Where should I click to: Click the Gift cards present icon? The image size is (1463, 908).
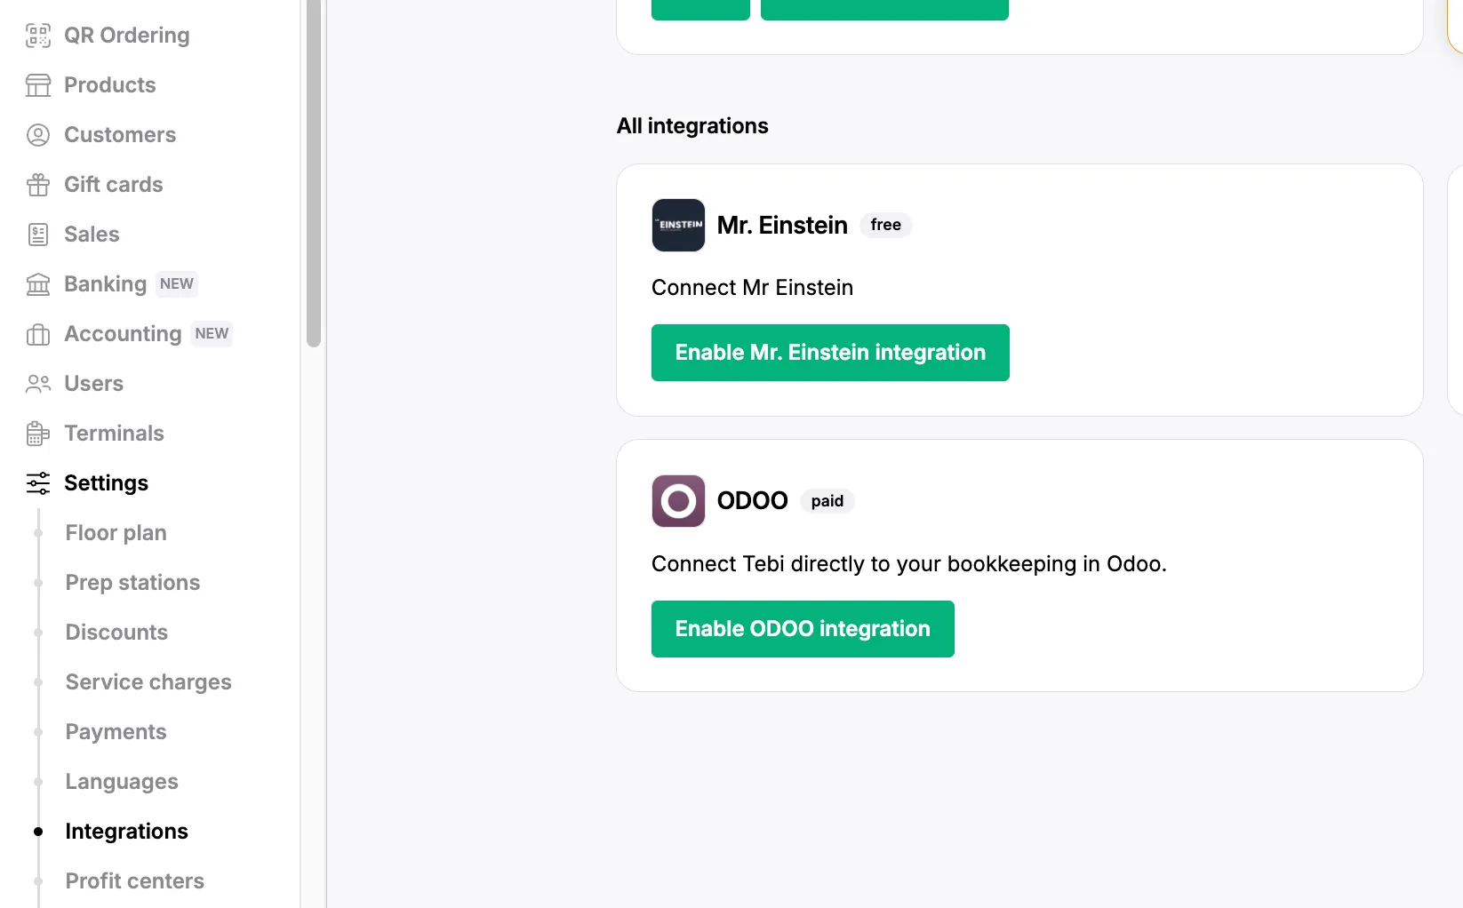[x=38, y=185]
